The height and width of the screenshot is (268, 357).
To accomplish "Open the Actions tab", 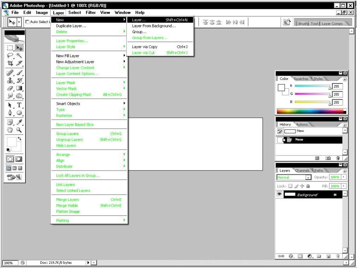I will pyautogui.click(x=302, y=124).
